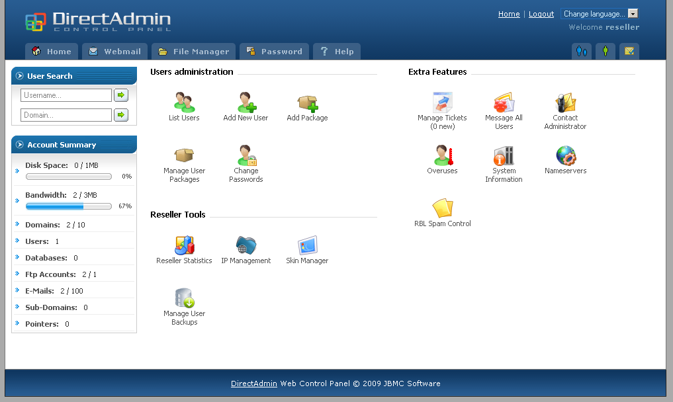This screenshot has height=402, width=673.
Task: Open System Information
Action: (x=504, y=155)
